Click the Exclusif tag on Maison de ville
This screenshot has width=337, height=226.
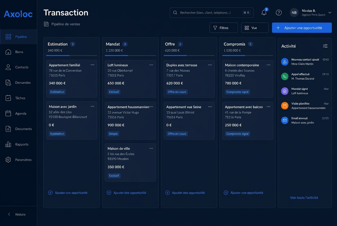click(x=114, y=176)
